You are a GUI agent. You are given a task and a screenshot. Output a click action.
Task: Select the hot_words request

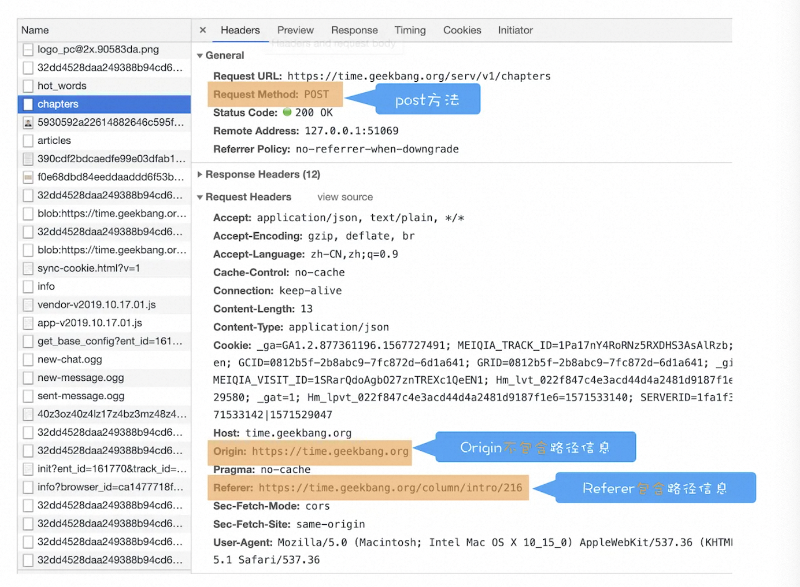(104, 86)
